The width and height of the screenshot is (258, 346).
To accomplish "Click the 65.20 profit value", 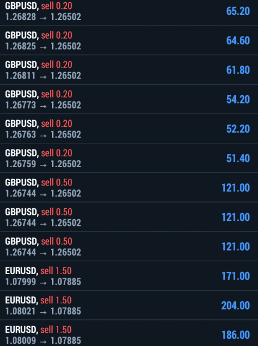I will pyautogui.click(x=238, y=11).
